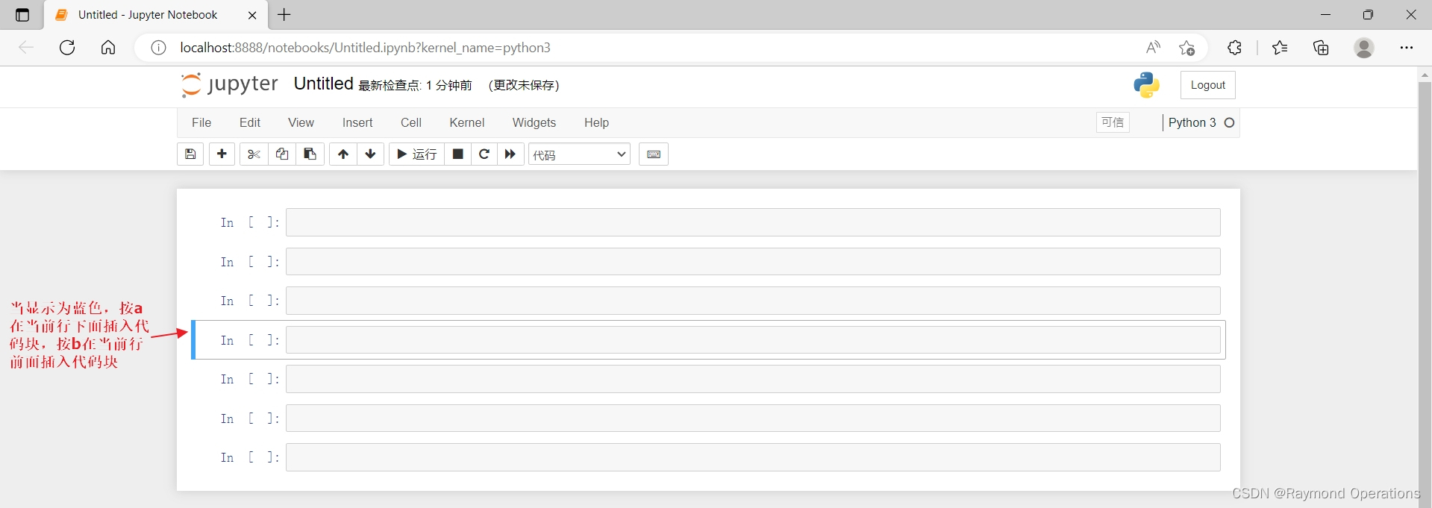Run the current cell with 运行 button

click(416, 154)
